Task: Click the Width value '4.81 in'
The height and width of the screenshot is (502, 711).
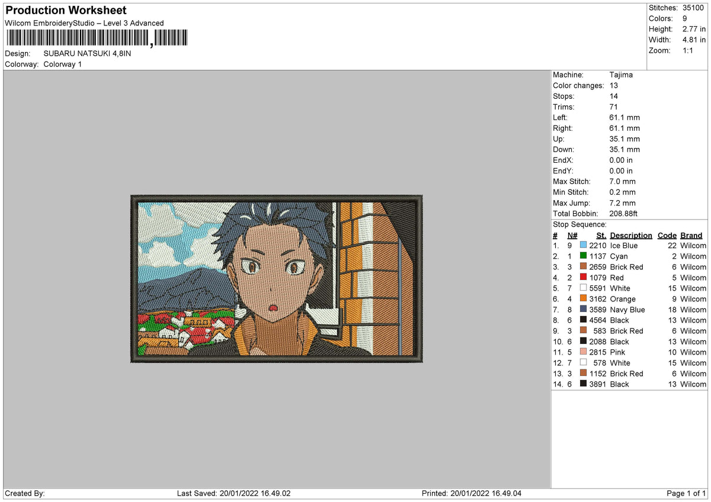Action: tap(694, 40)
